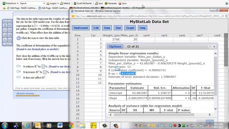Click the Favorites star icon
This screenshot has width=229, height=129.
coord(4,8)
